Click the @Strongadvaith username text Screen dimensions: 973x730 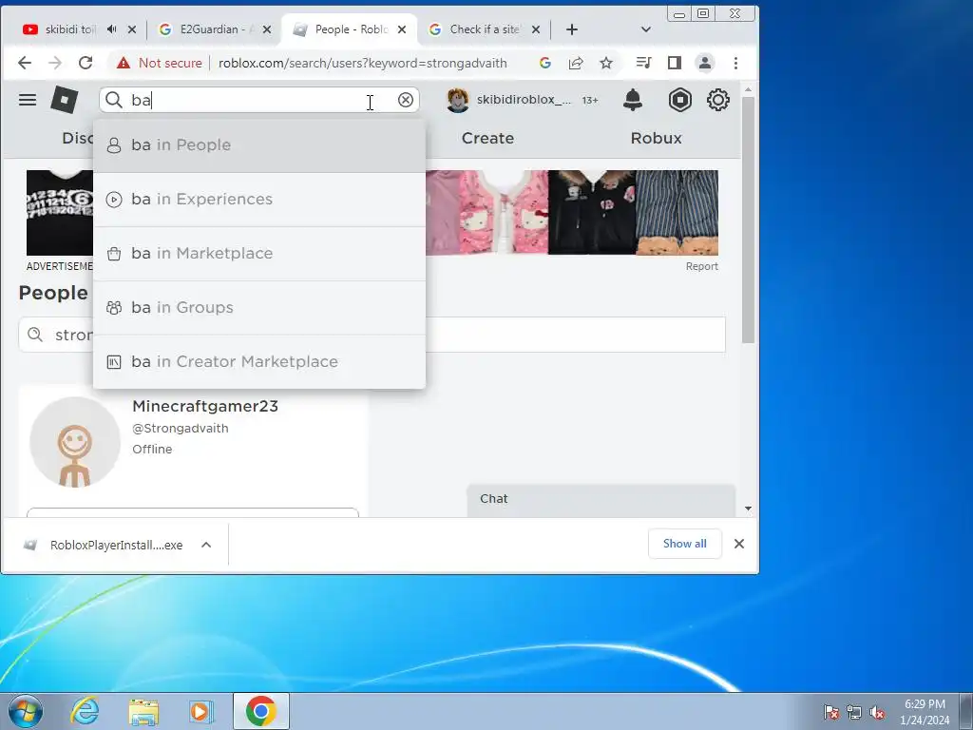click(180, 429)
